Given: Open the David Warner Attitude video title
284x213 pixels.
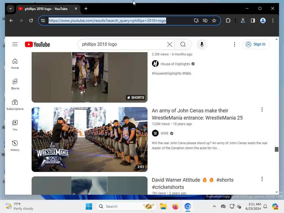Looking at the screenshot, I should (x=192, y=183).
